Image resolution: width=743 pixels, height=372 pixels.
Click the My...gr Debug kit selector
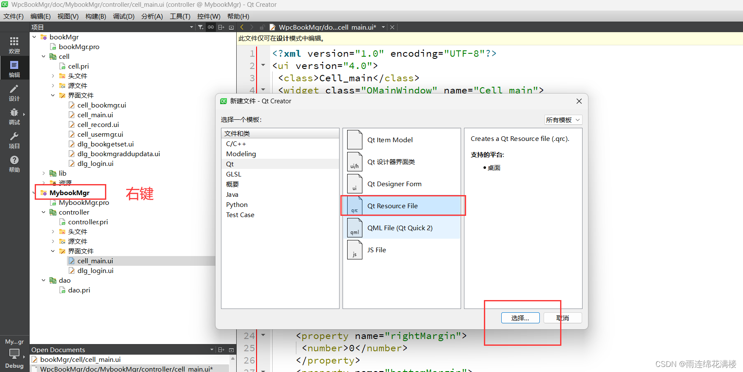point(14,354)
